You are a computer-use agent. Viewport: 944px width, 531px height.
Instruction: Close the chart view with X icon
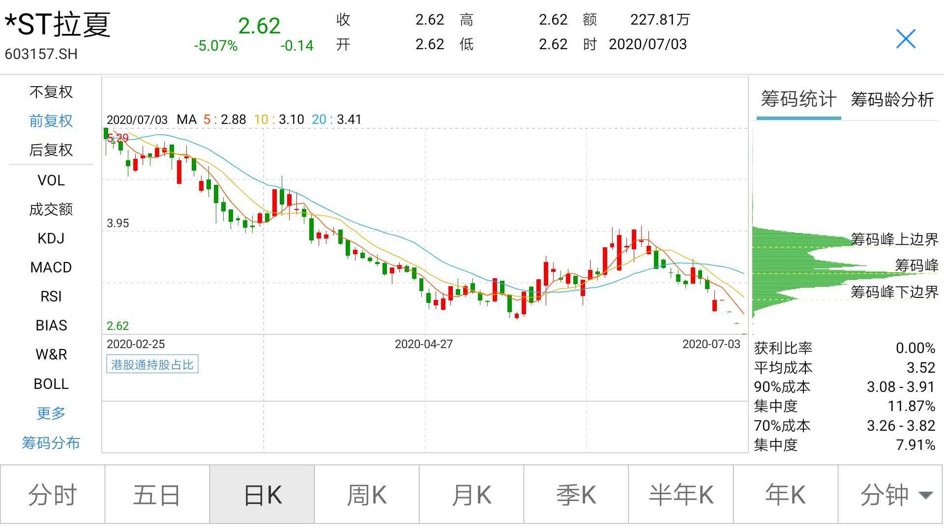point(905,39)
